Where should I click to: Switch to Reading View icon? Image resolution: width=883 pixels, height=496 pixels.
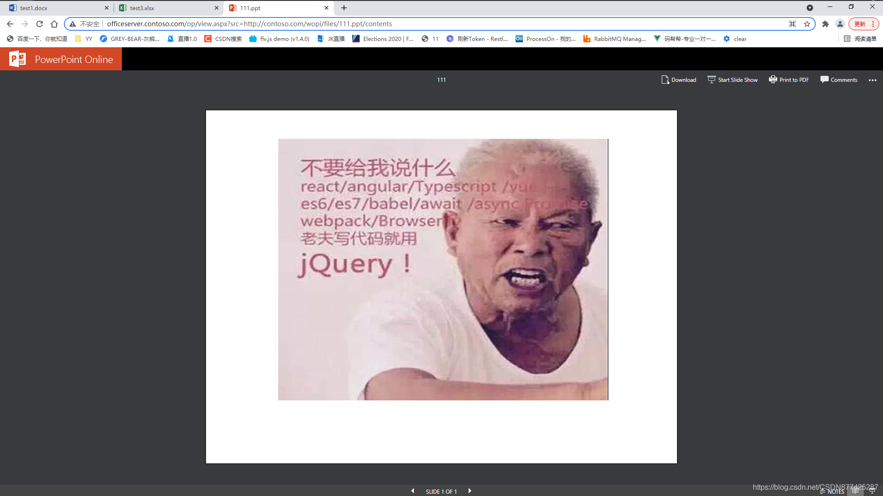pos(855,490)
